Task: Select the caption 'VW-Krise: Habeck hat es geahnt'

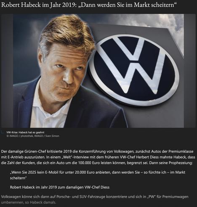Action: [x=25, y=133]
